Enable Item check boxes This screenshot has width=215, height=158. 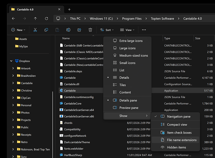[175, 133]
